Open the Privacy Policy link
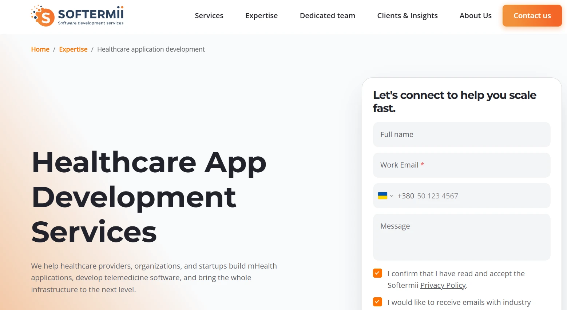This screenshot has height=310, width=567. [x=443, y=285]
